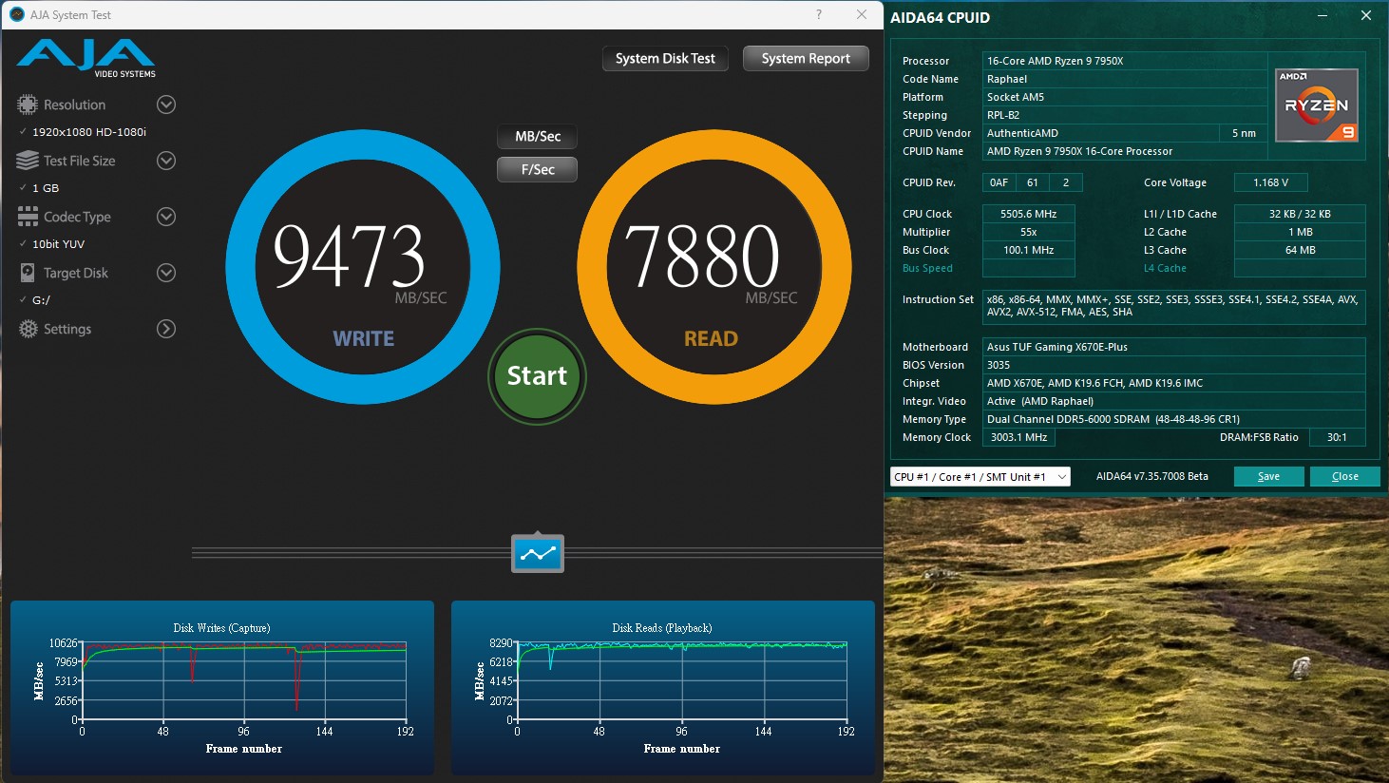The height and width of the screenshot is (783, 1389).
Task: Click the Bus Speed link
Action: tap(927, 268)
